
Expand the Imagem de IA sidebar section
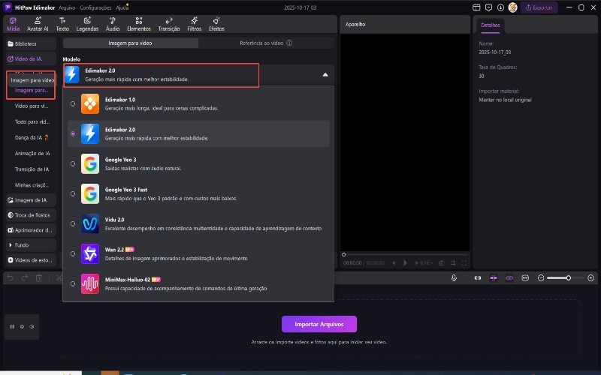click(x=31, y=200)
